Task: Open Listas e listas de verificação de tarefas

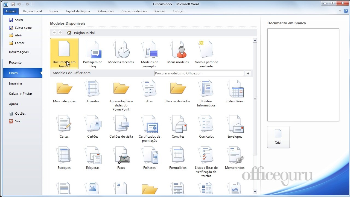Action: click(x=206, y=162)
